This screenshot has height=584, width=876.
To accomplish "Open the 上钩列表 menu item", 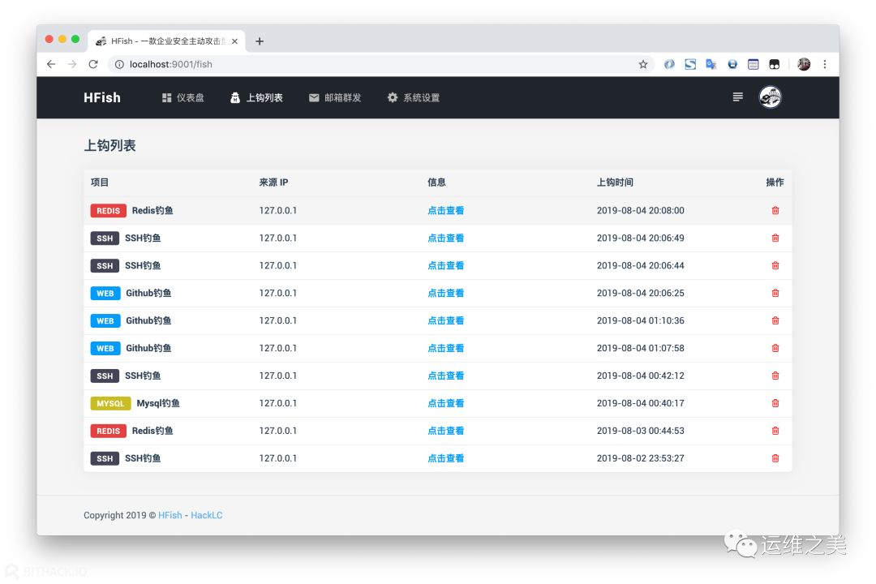I will [x=257, y=98].
